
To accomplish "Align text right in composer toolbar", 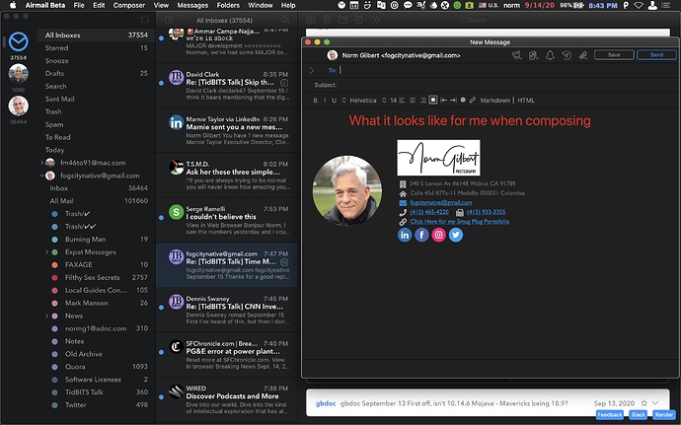I will pos(422,101).
